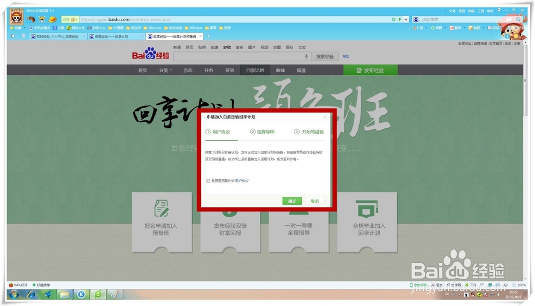Open the 图片 link above search box

pyautogui.click(x=252, y=48)
